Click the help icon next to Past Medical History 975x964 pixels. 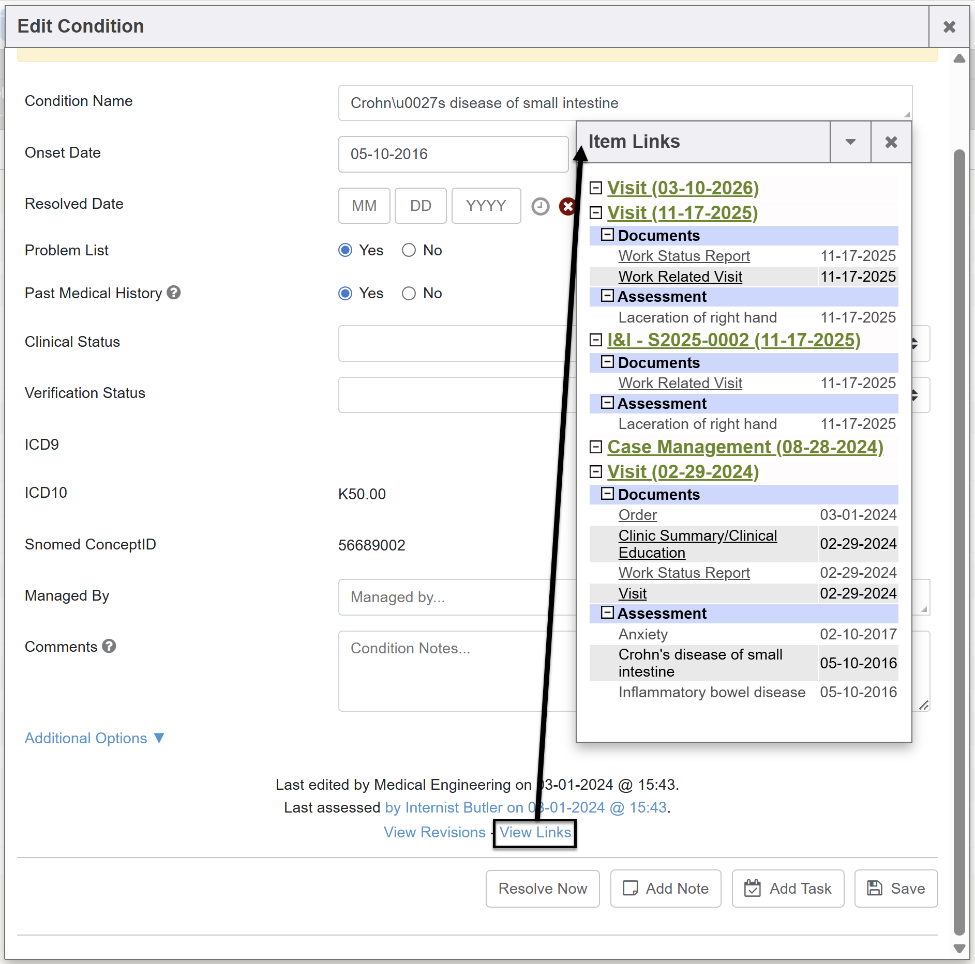tap(174, 293)
